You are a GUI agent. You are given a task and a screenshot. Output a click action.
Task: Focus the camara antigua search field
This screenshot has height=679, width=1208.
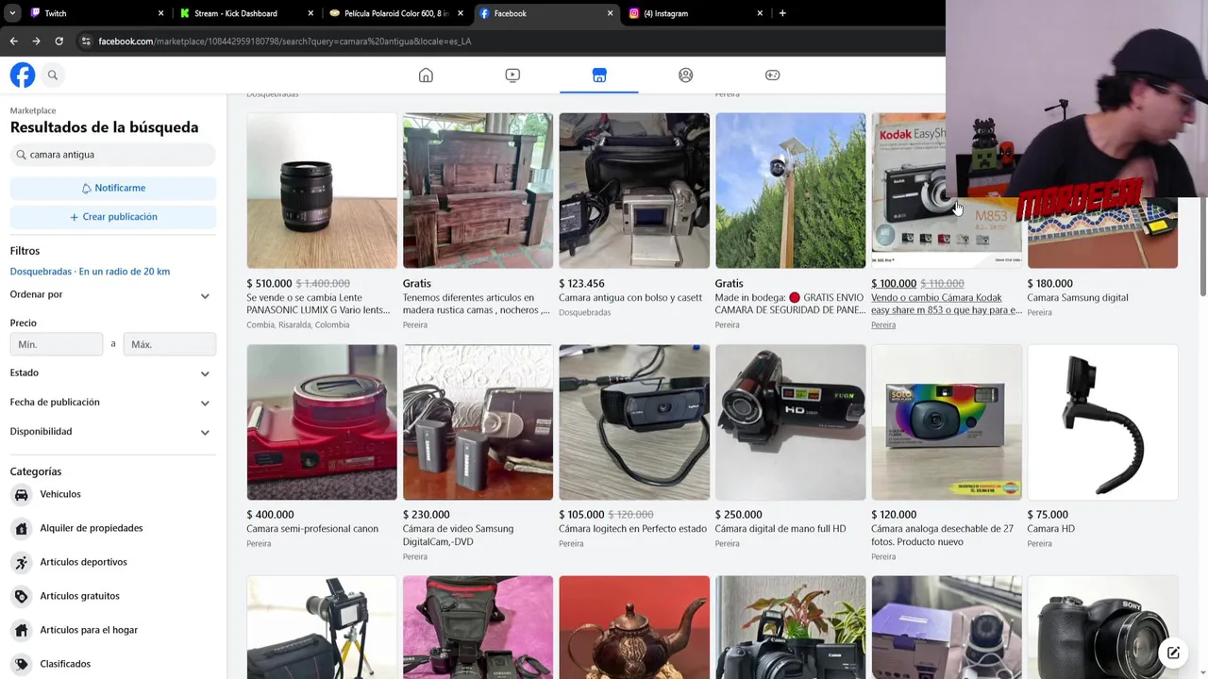pos(113,155)
